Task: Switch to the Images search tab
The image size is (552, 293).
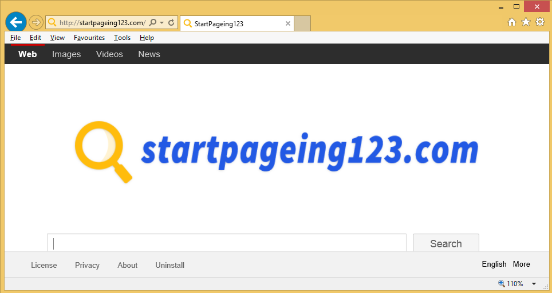Action: coord(66,54)
